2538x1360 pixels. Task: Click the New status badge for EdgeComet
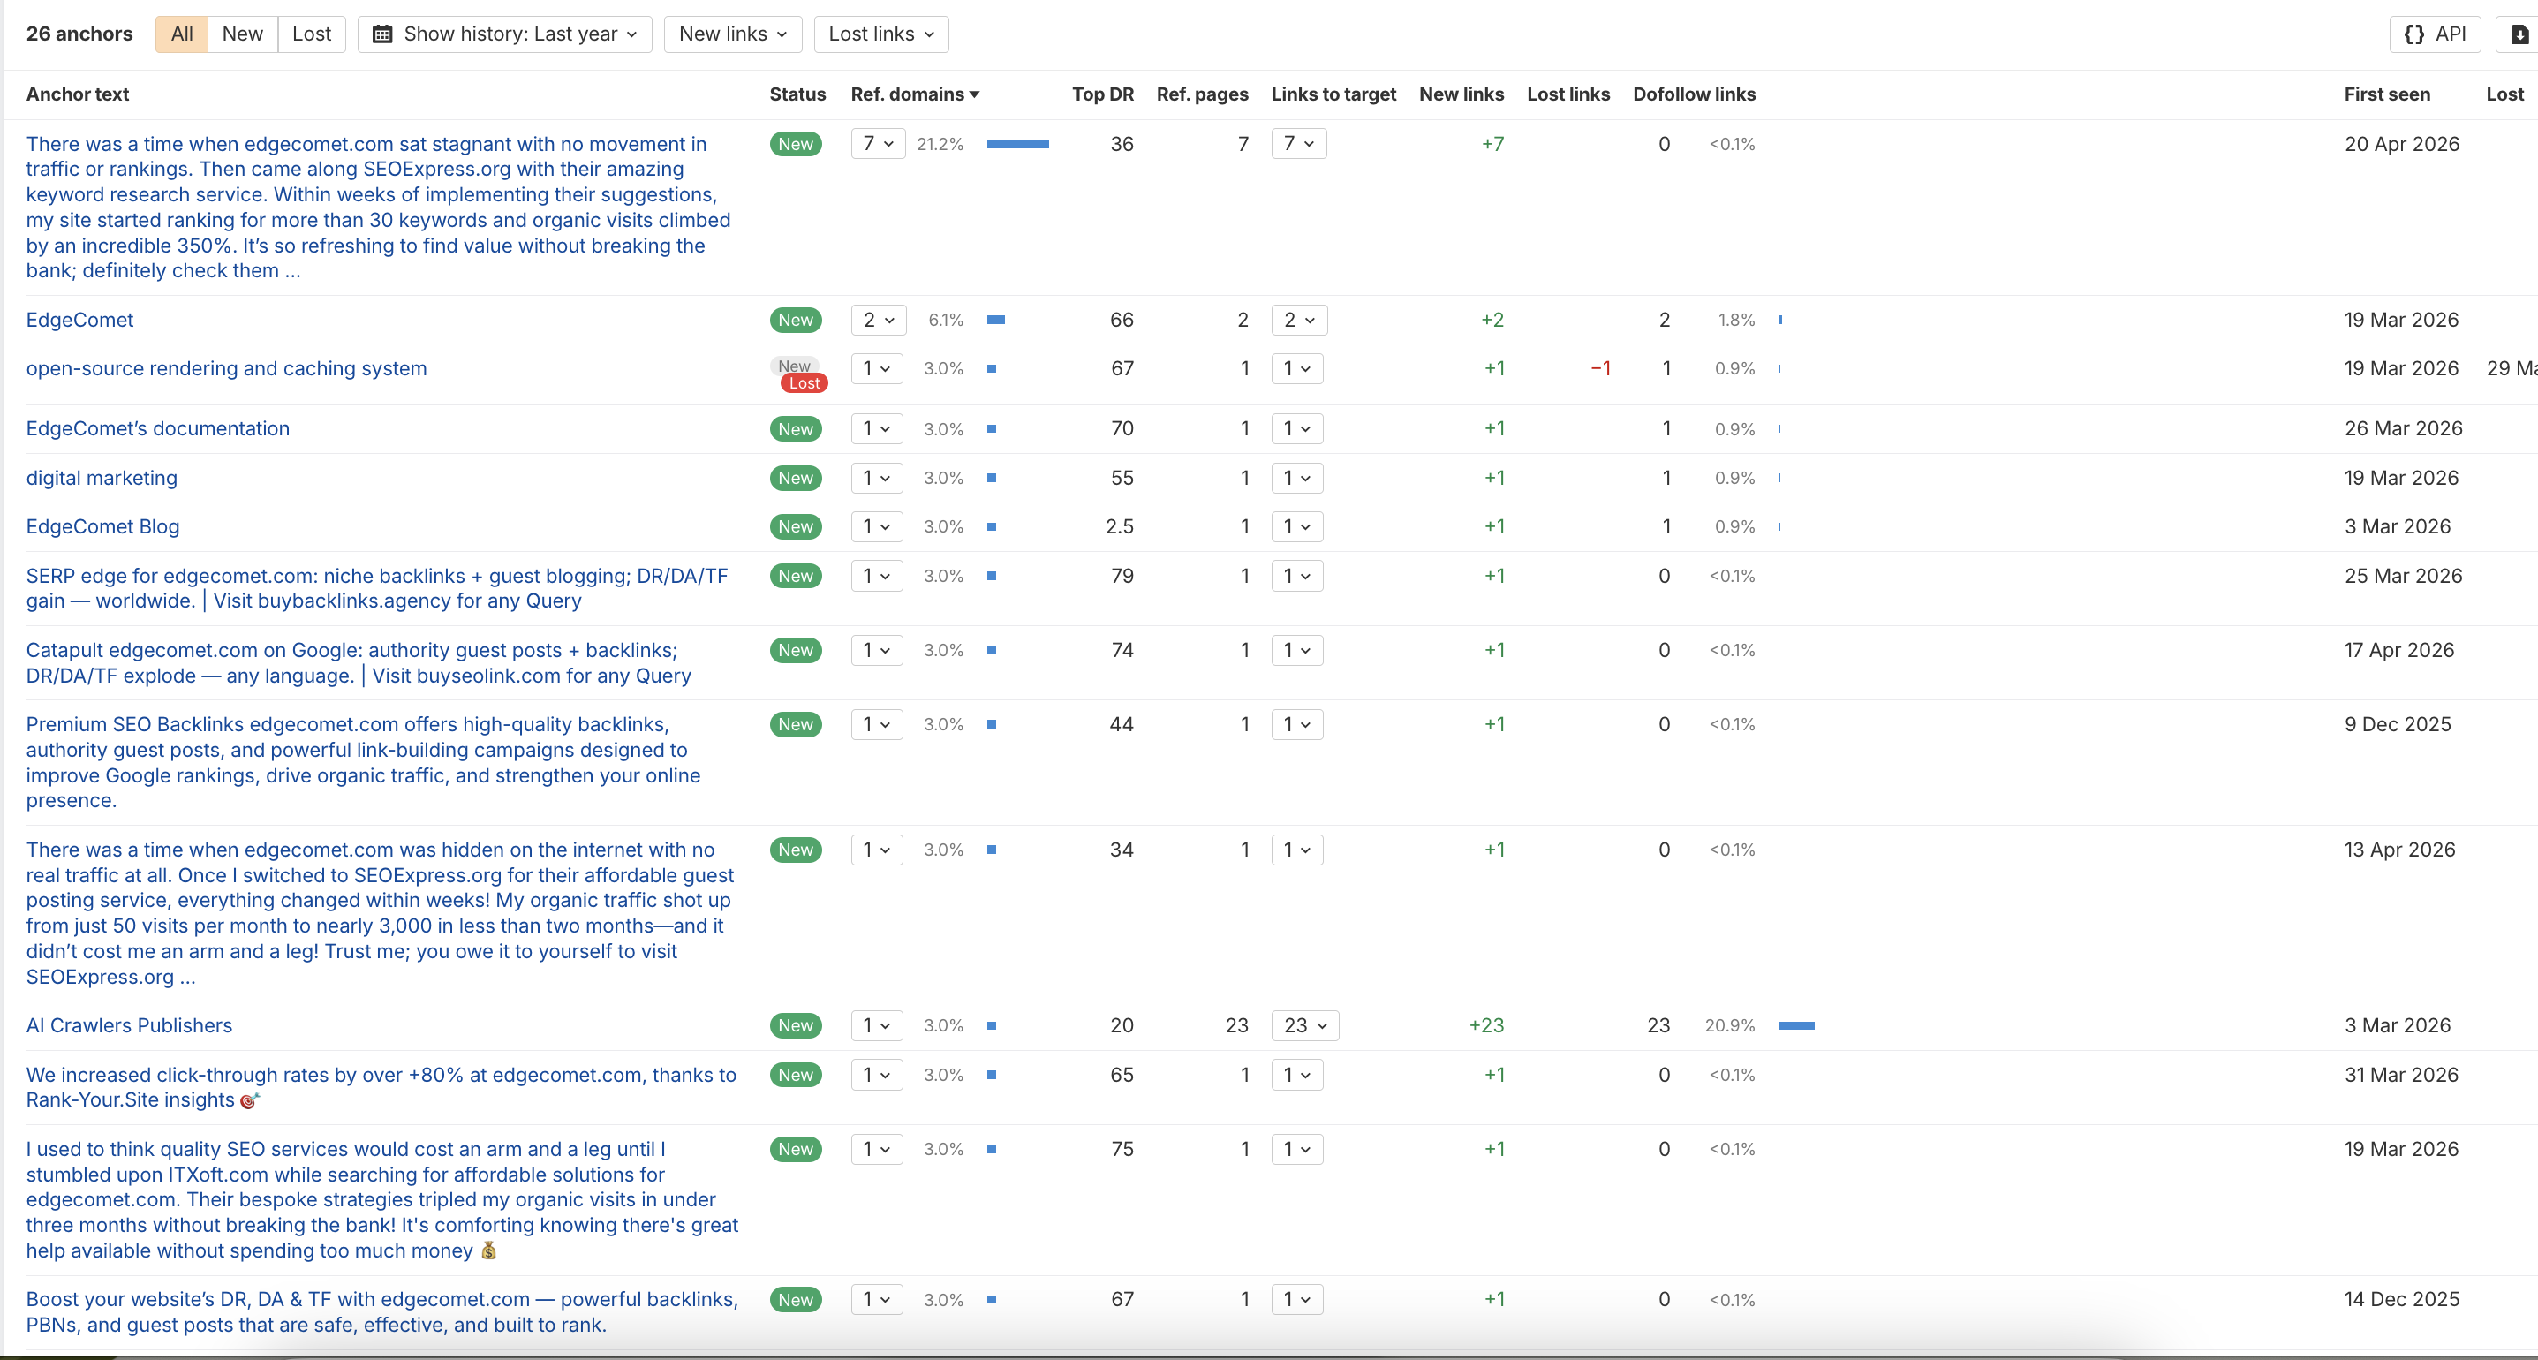795,321
